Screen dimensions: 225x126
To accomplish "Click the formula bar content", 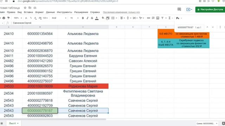I will (22, 23).
